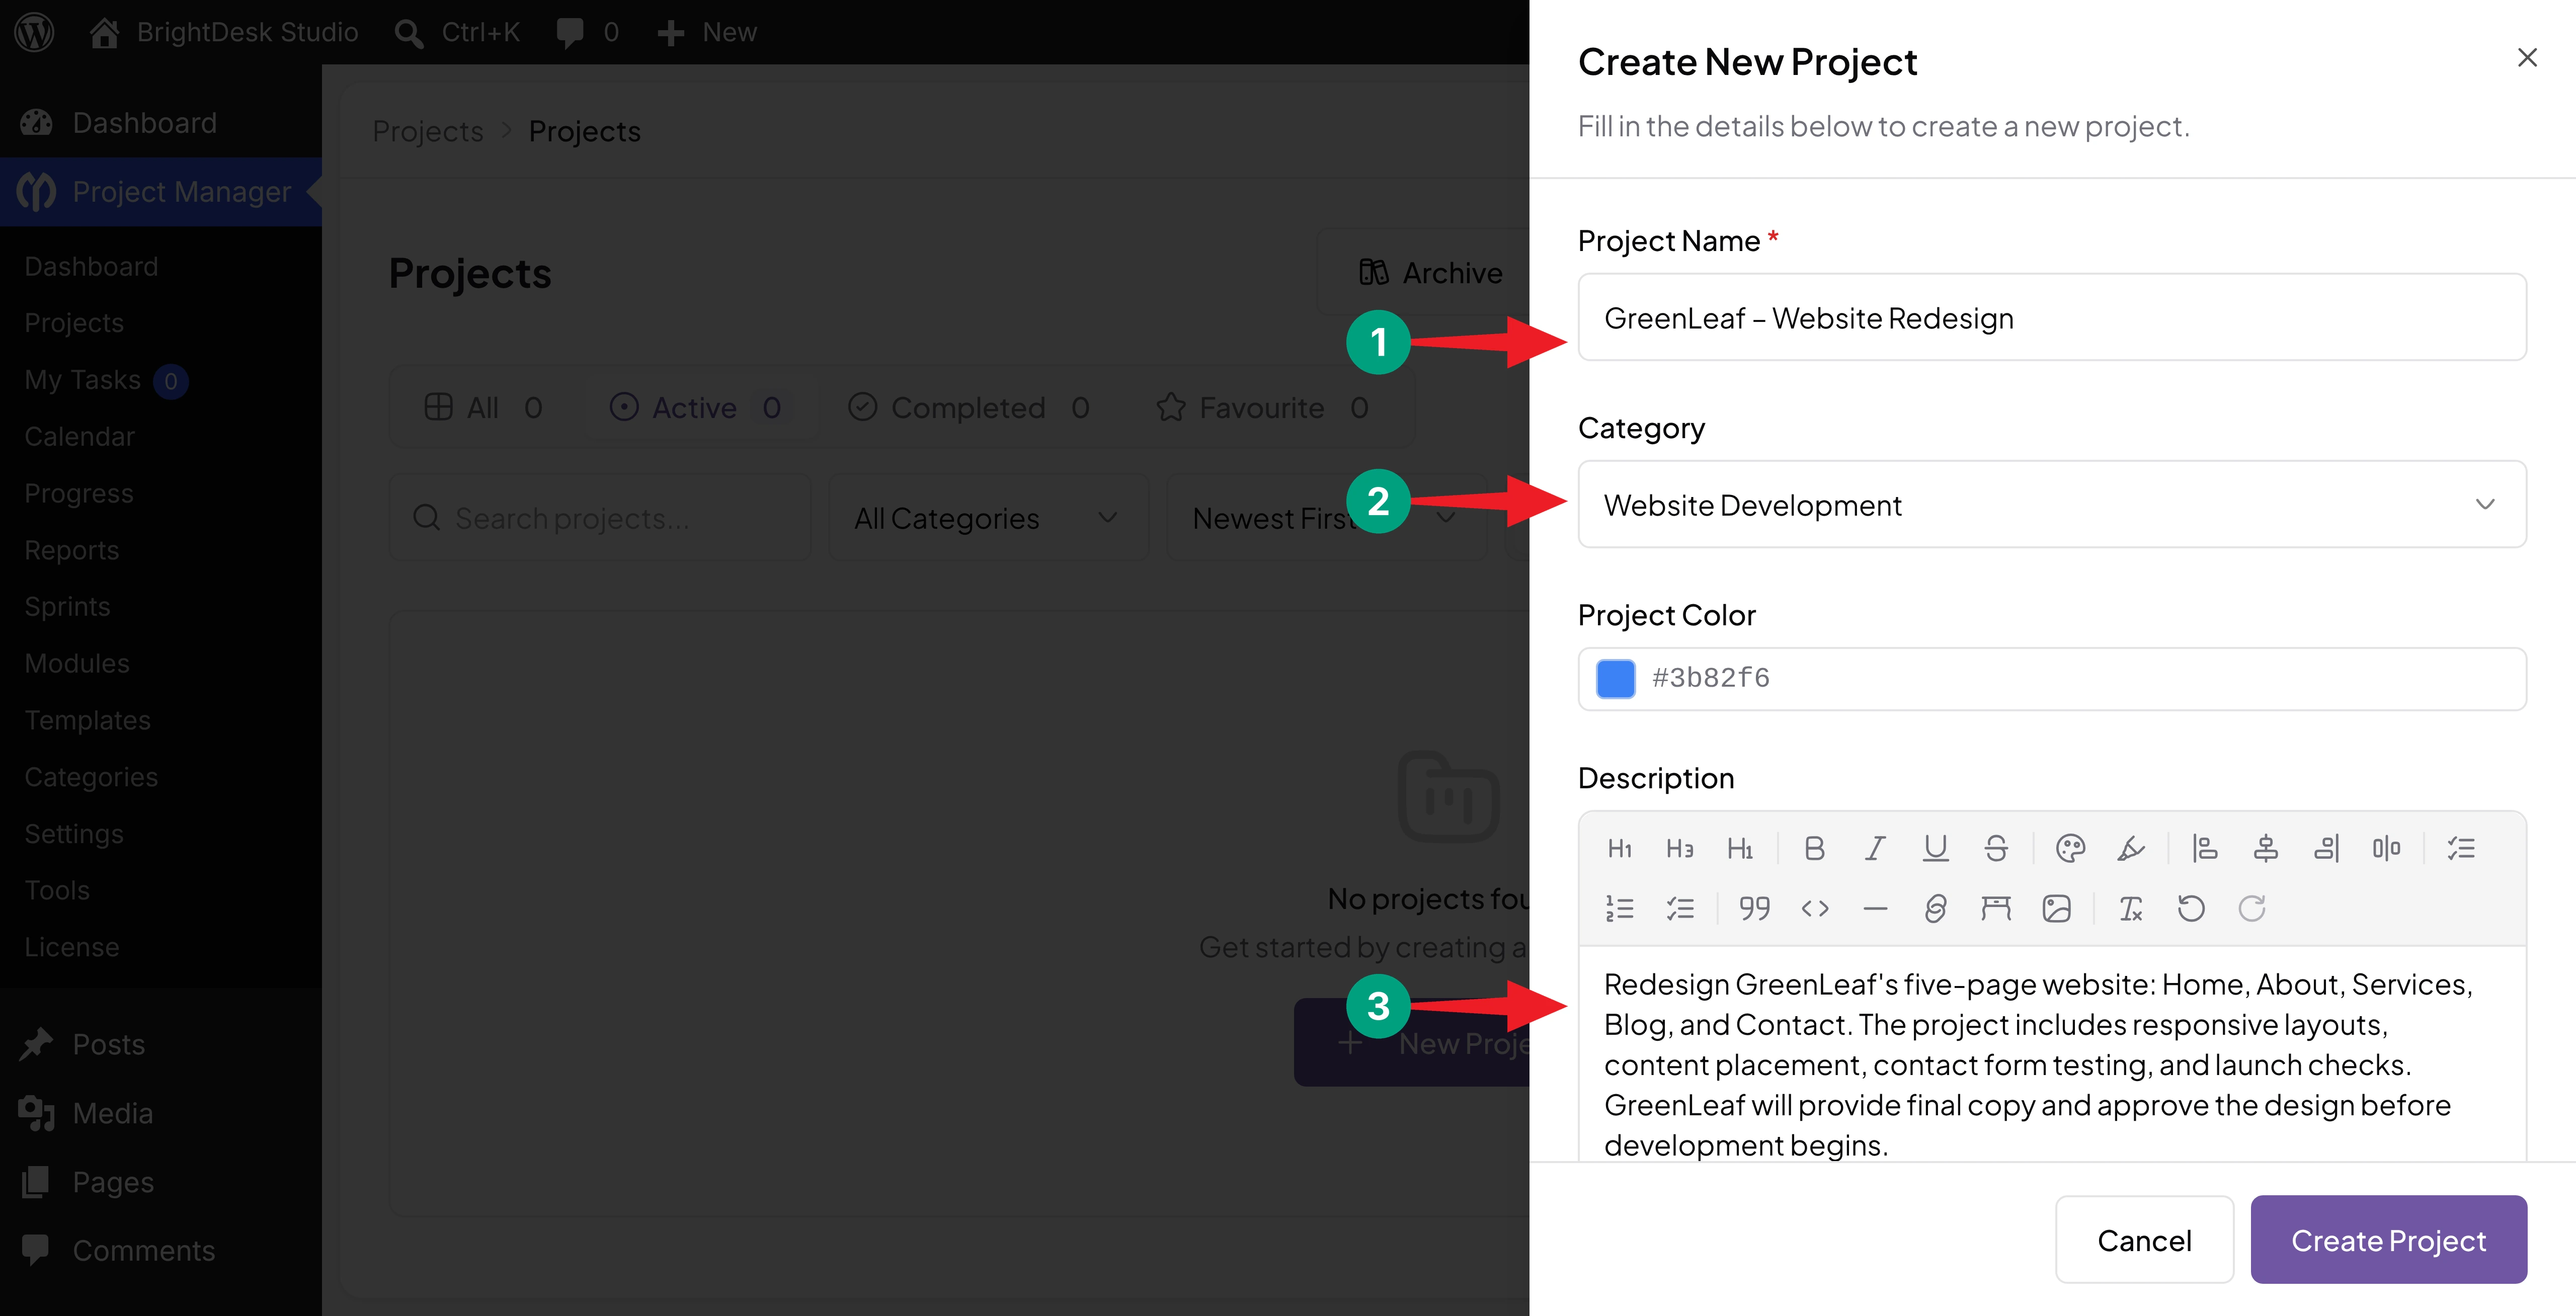Insert numbered list in description

pos(1619,909)
